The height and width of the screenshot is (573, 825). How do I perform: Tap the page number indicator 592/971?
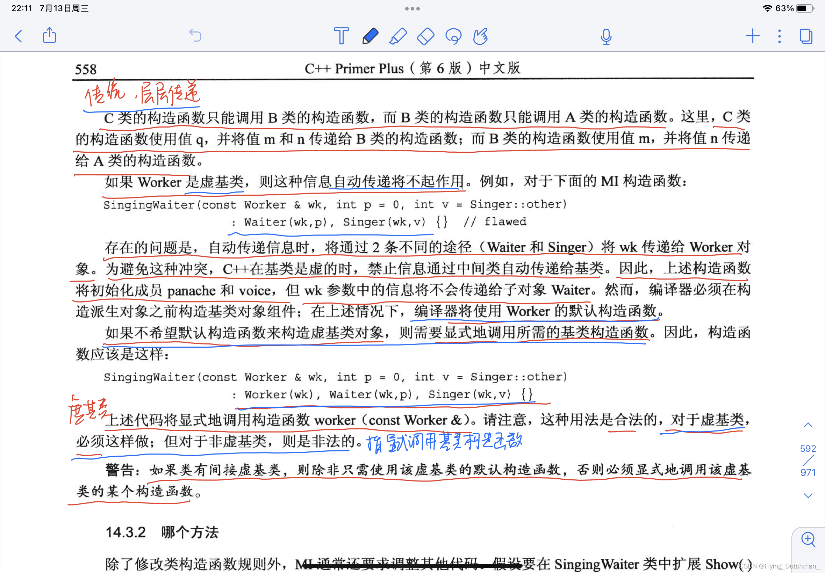coord(808,460)
